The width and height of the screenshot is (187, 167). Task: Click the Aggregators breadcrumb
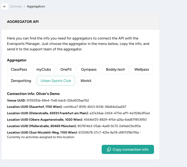36,6
